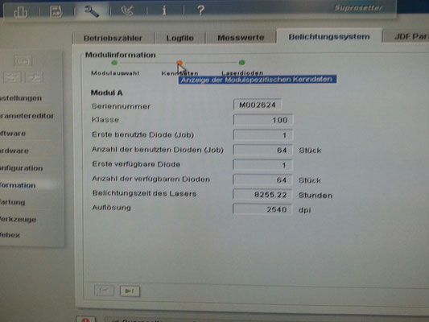Viewport: 429px width, 322px height.
Task: Click the Belichtungszeit des Lasers field
Action: pos(262,195)
